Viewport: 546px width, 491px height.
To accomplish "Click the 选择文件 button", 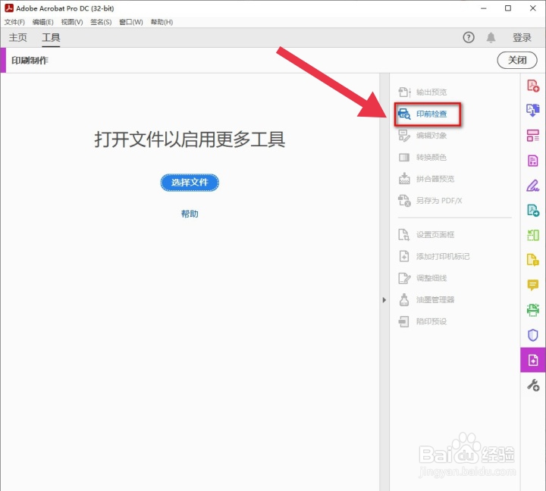I will point(190,183).
